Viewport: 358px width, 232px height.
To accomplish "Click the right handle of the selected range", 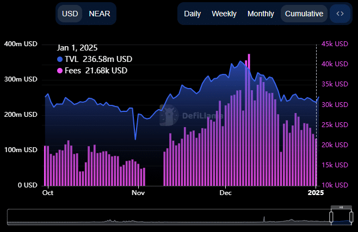I will click(x=351, y=216).
